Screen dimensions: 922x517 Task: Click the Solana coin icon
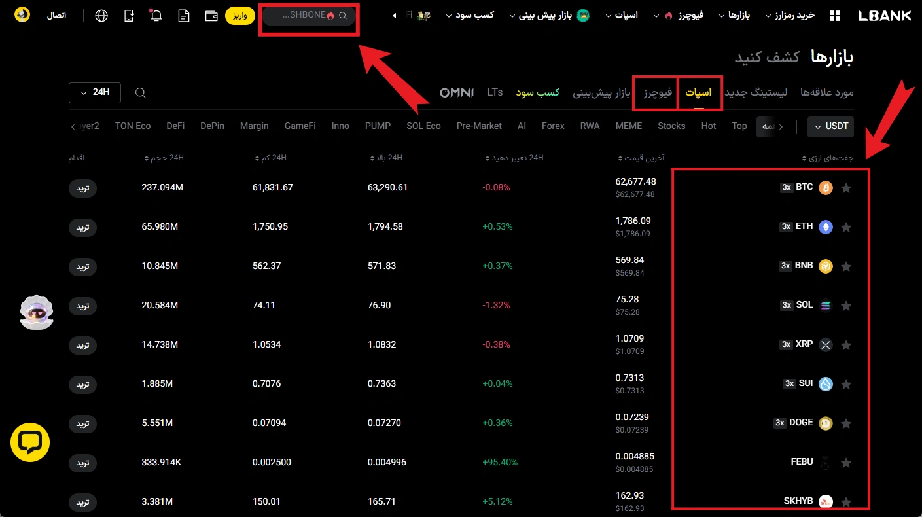[x=826, y=306]
